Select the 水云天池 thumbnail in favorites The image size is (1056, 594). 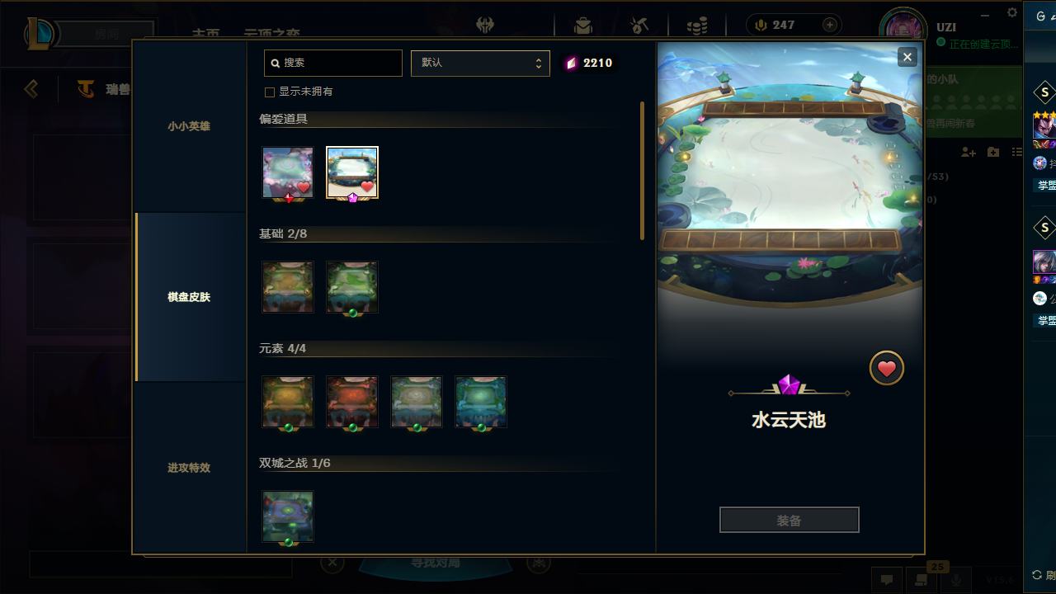[352, 172]
